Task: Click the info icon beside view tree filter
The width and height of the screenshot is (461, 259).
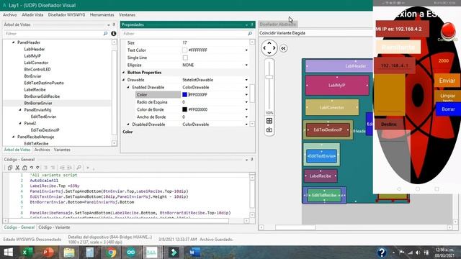Action: (x=114, y=34)
